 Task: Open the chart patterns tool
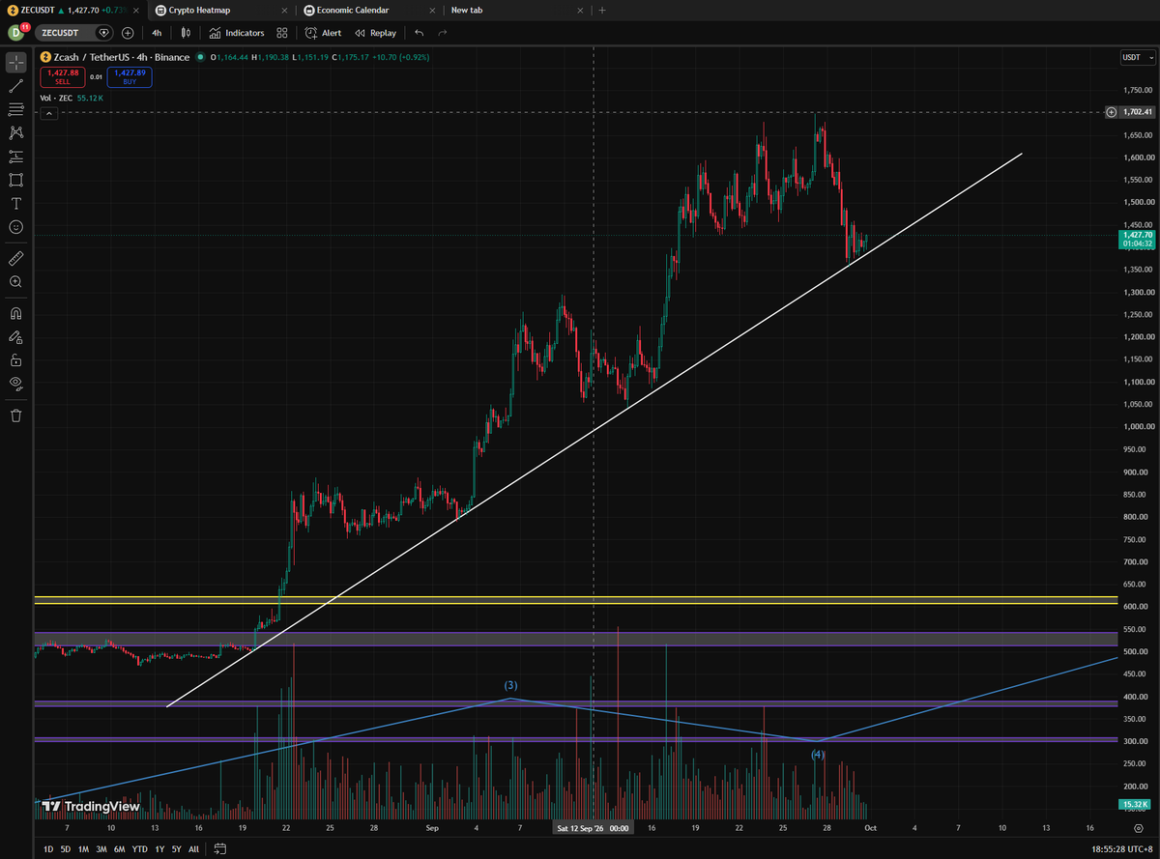[15, 132]
